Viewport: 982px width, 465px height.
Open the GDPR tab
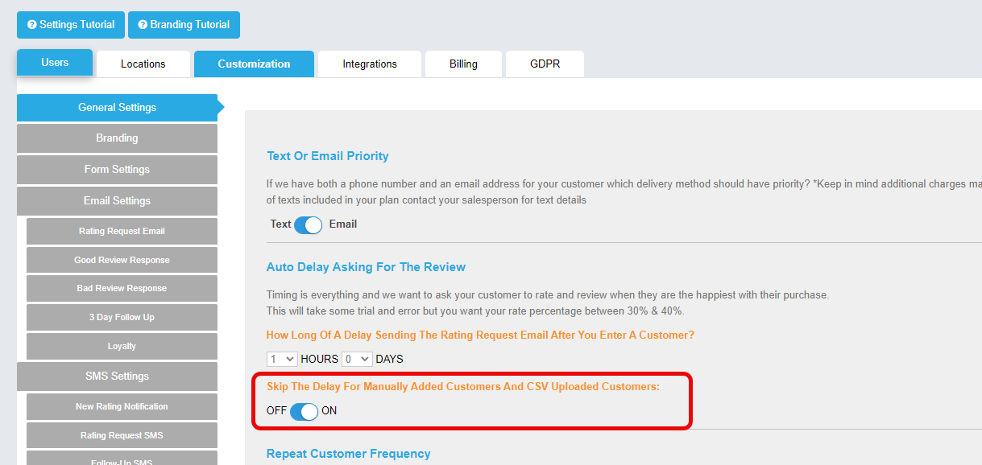tap(545, 64)
